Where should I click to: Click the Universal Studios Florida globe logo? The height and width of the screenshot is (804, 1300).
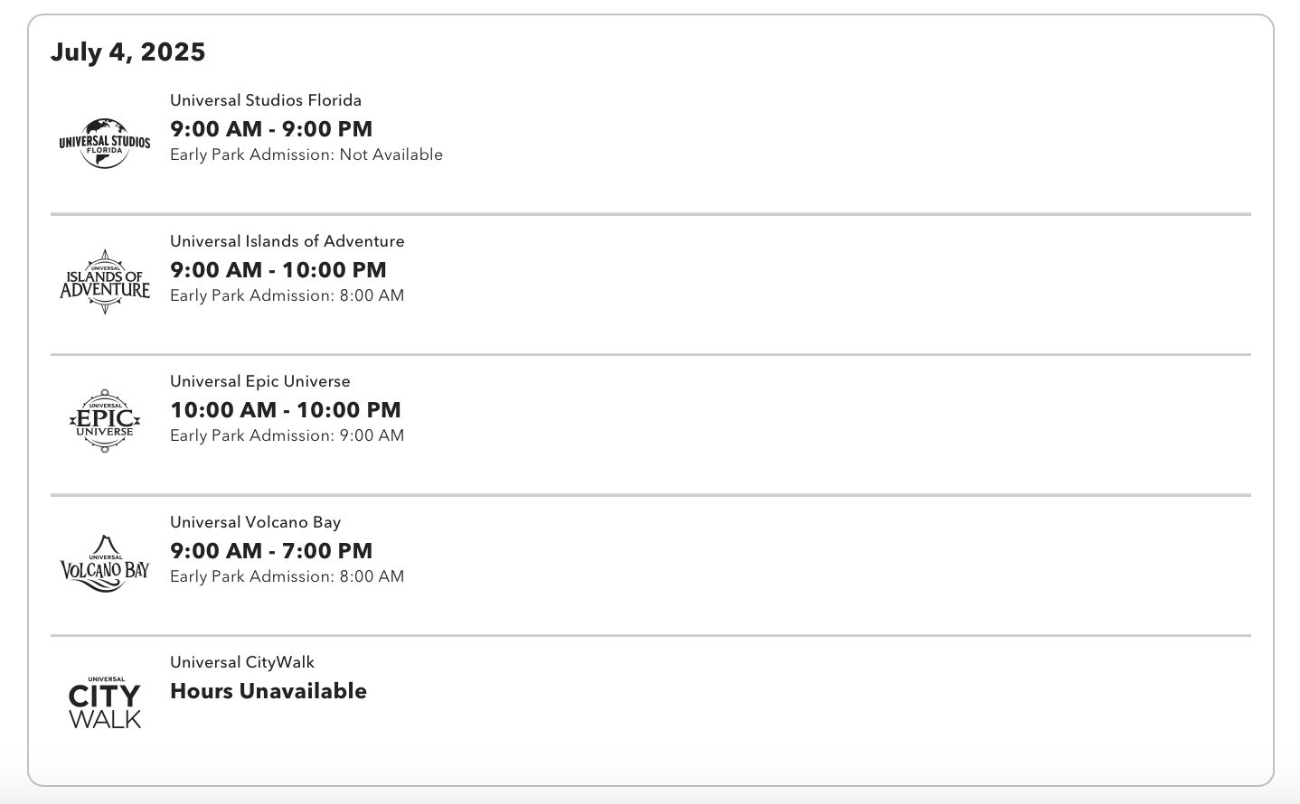[x=105, y=143]
